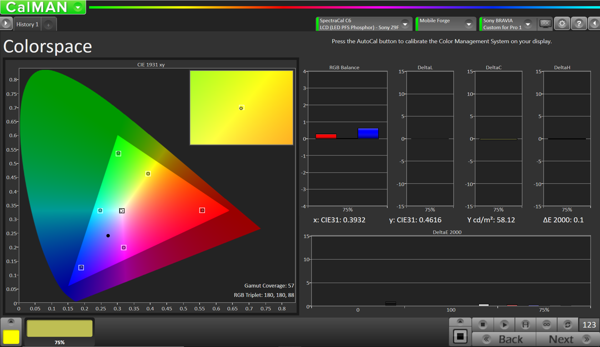Open the CalMAN main menu
Screen dimensions: 600x347
[78, 7]
